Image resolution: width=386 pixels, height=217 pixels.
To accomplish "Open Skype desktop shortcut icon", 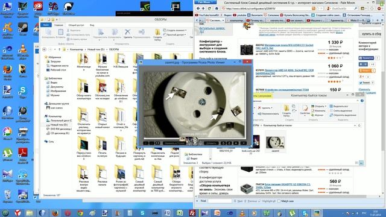I will point(23,92).
